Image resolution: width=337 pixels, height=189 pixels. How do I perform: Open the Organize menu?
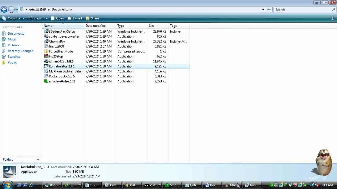(x=13, y=18)
